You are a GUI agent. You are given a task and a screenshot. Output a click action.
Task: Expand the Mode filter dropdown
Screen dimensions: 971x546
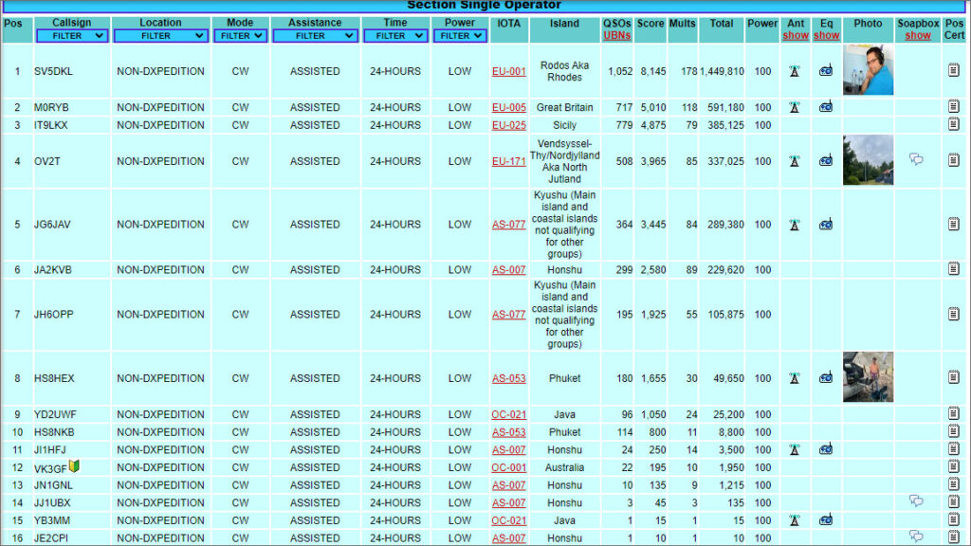click(x=240, y=36)
